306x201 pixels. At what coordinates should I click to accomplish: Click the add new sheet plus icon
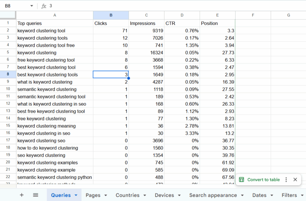point(22,195)
